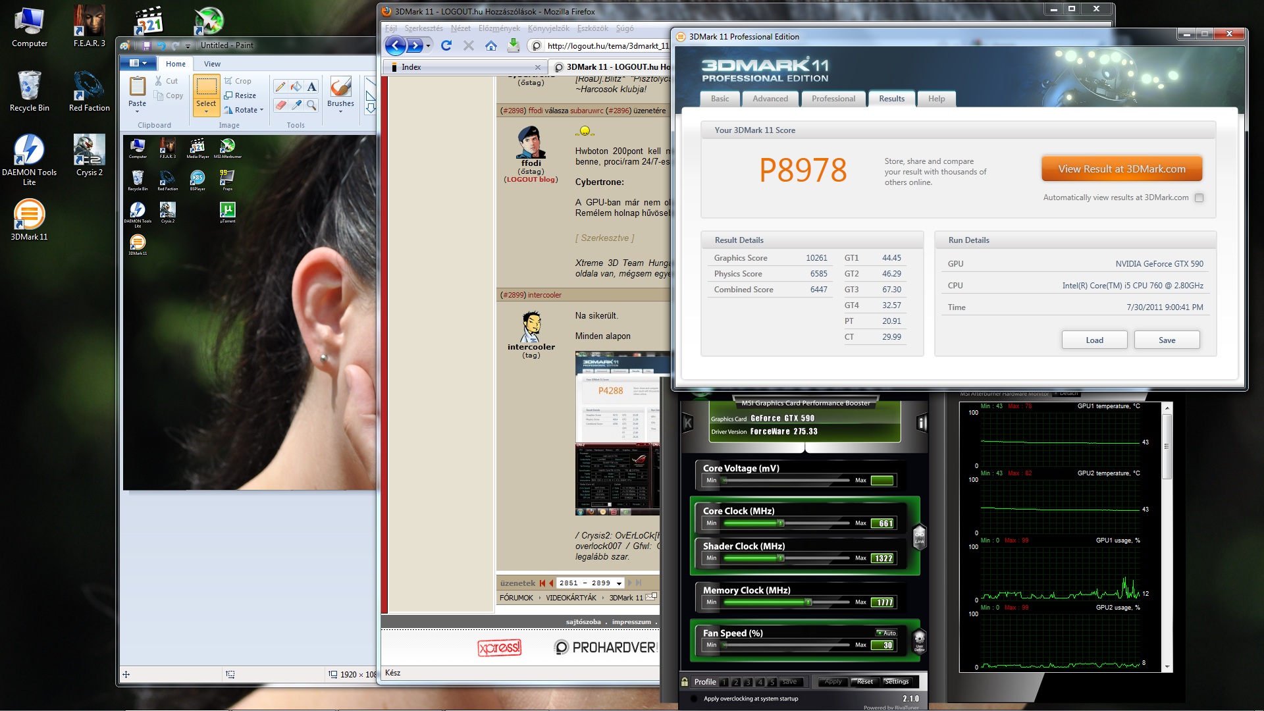
Task: Click the Magnifier tool in Paint
Action: tap(312, 105)
